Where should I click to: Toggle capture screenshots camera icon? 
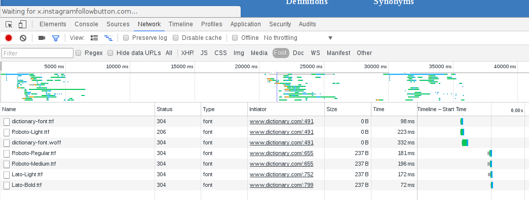[42, 38]
